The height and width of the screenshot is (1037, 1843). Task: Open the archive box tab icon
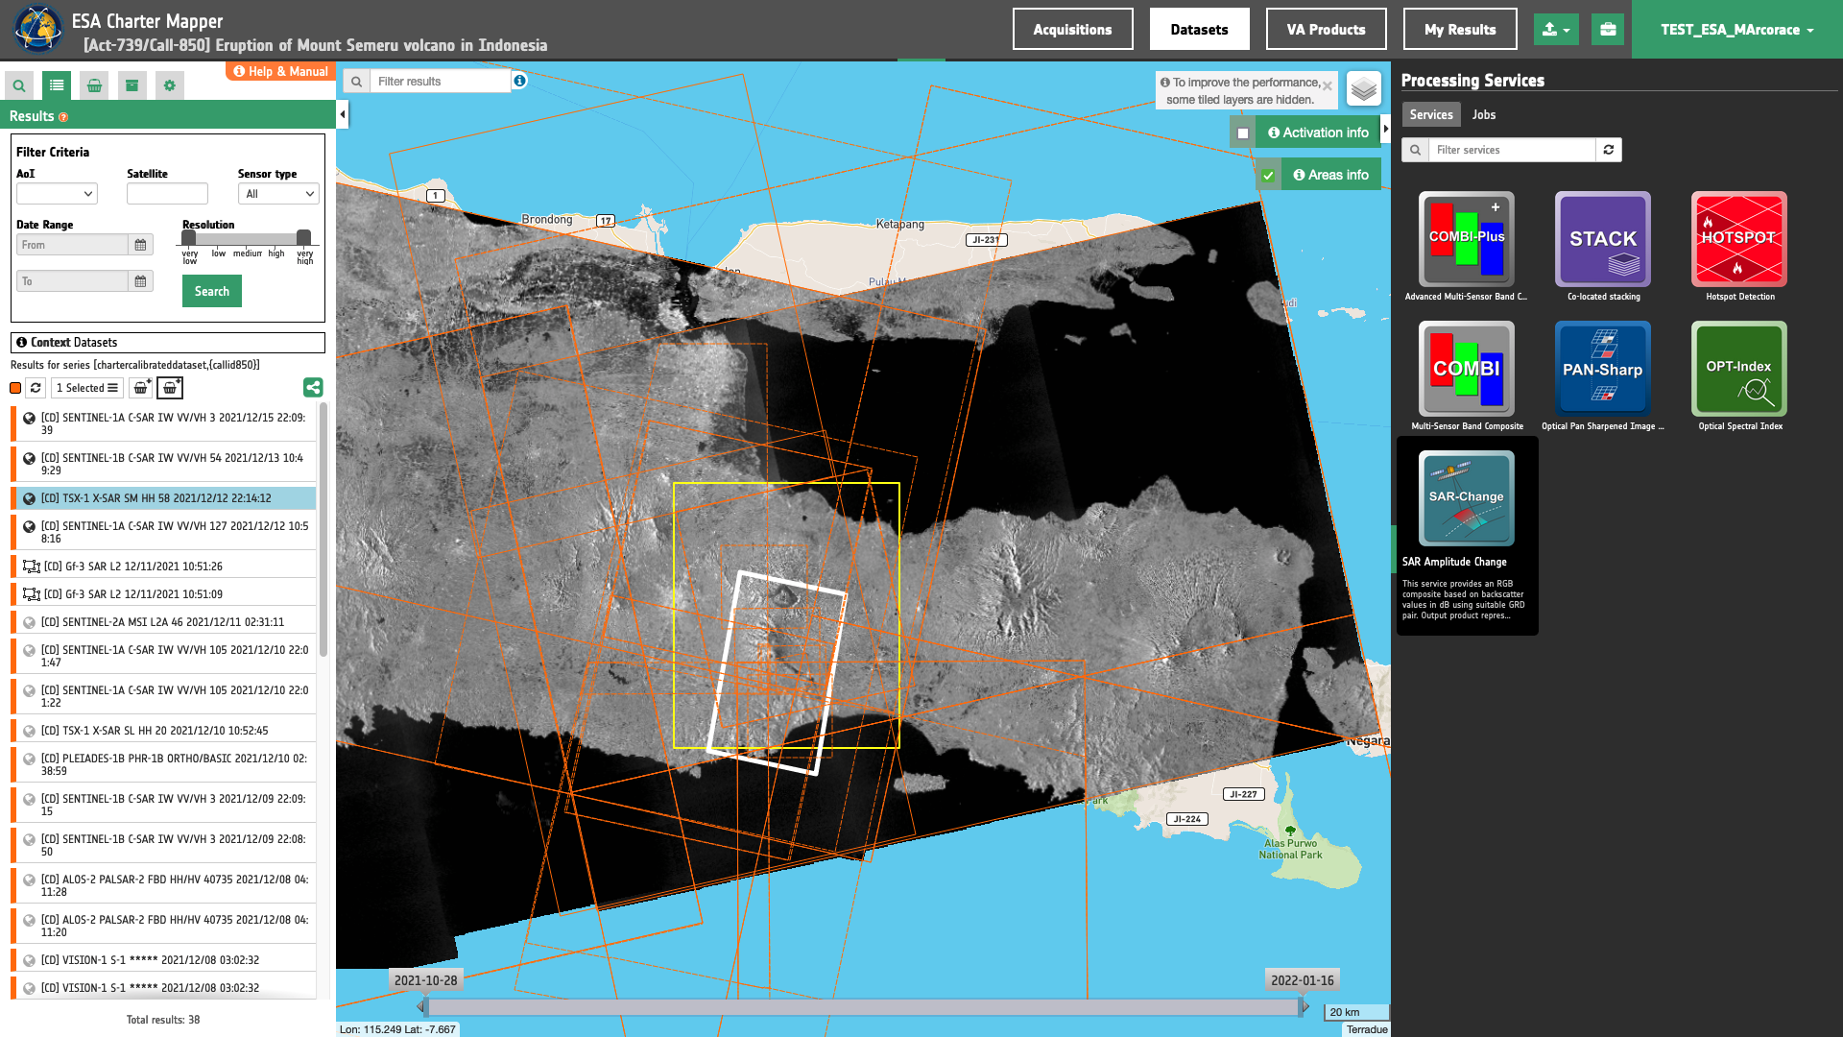(x=132, y=85)
